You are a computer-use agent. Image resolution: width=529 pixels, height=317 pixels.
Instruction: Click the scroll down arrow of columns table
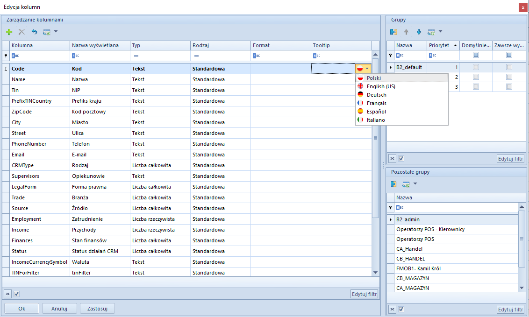tap(375, 272)
